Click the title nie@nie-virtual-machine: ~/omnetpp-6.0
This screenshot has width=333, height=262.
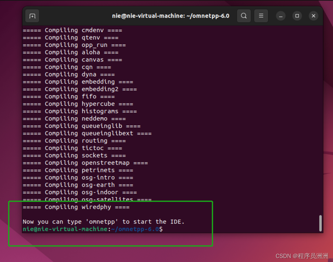click(x=171, y=16)
